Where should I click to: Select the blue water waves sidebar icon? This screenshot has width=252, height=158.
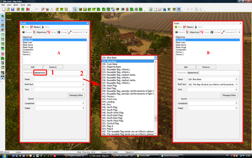(x=3, y=20)
